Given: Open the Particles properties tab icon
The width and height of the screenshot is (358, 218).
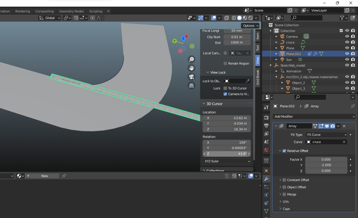Looking at the screenshot, I should [x=266, y=187].
